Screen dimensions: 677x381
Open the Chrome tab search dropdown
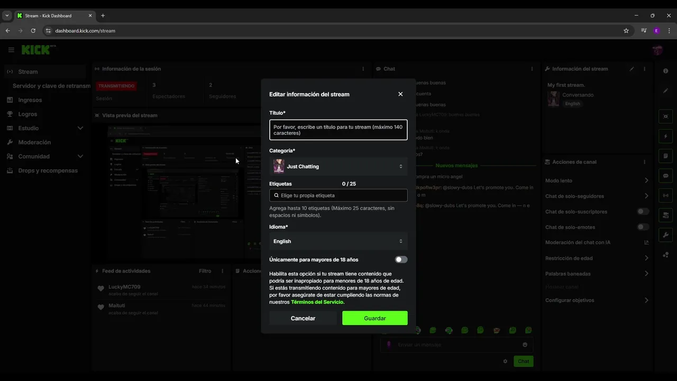click(x=7, y=15)
